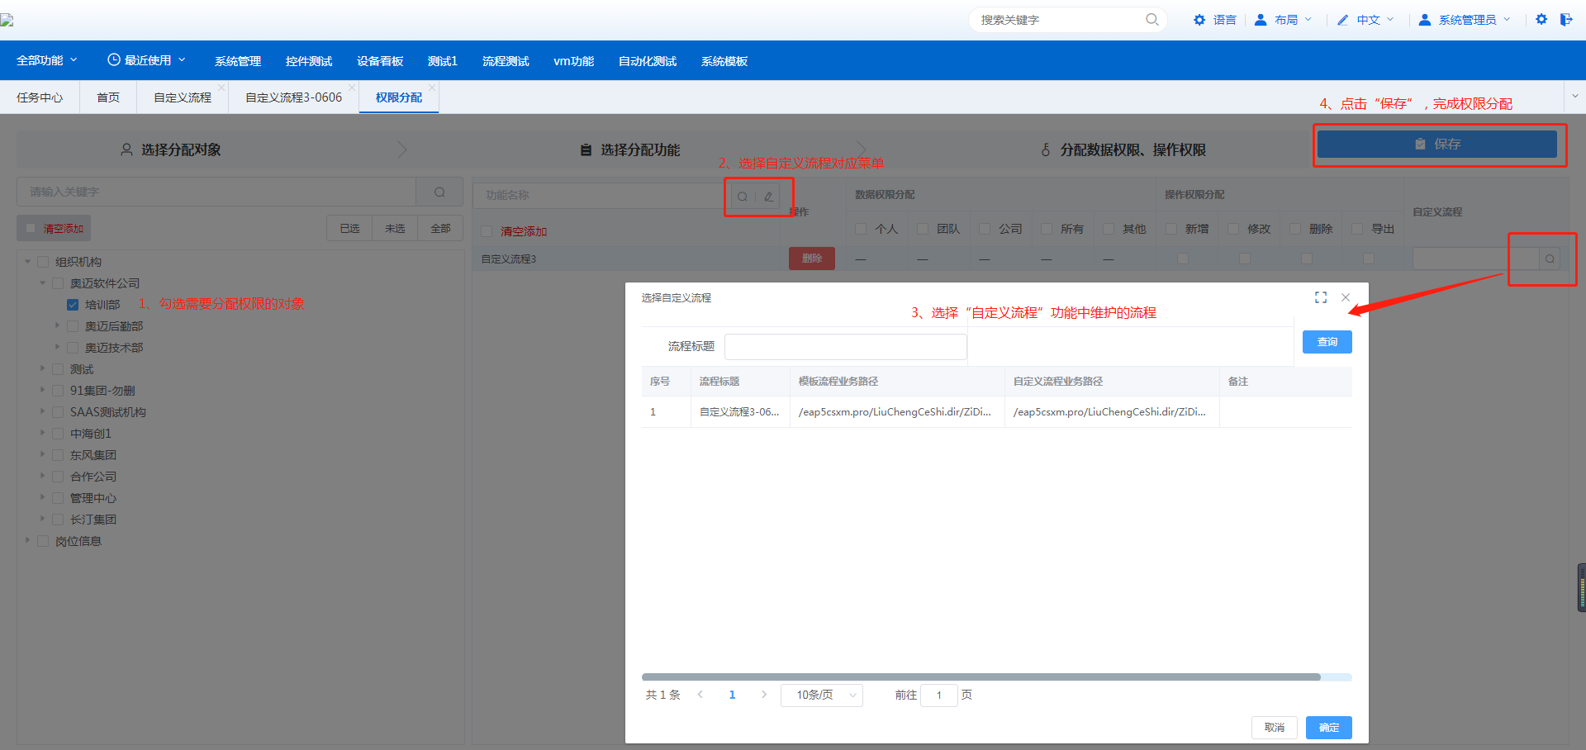Screen dimensions: 1586x750
Task: Open the 全部功能 dropdown menu
Action: coord(47,60)
